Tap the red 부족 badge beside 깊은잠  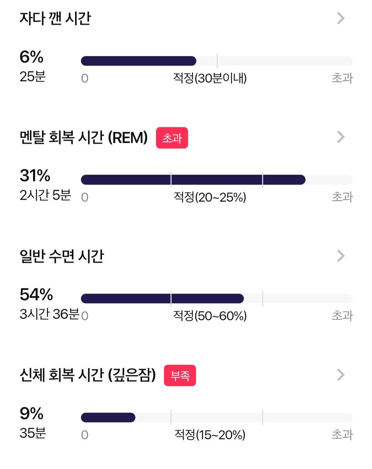pyautogui.click(x=180, y=376)
